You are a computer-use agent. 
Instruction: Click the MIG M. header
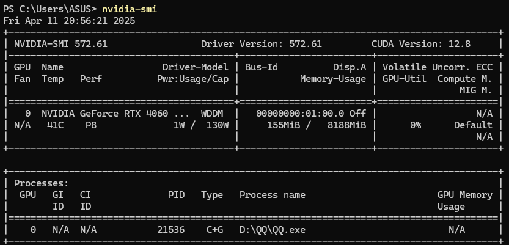(476, 90)
